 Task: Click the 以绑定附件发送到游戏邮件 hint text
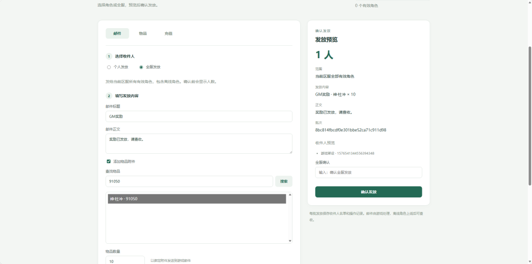point(170,260)
